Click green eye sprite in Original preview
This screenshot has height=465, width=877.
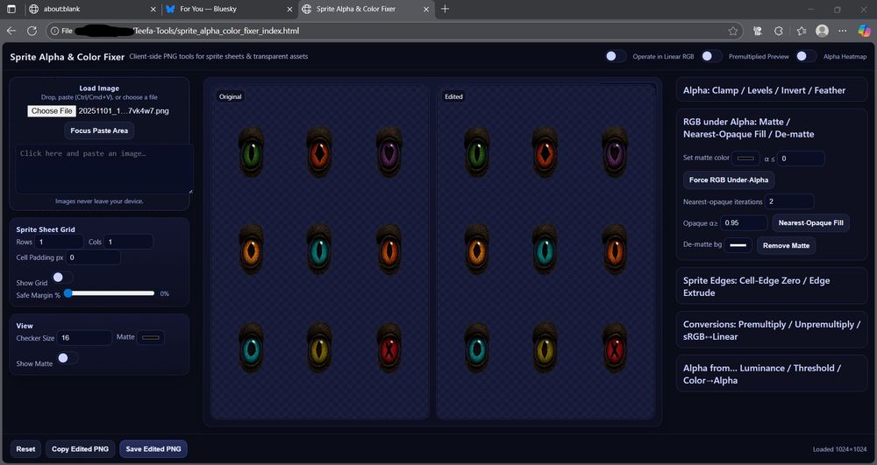point(251,151)
